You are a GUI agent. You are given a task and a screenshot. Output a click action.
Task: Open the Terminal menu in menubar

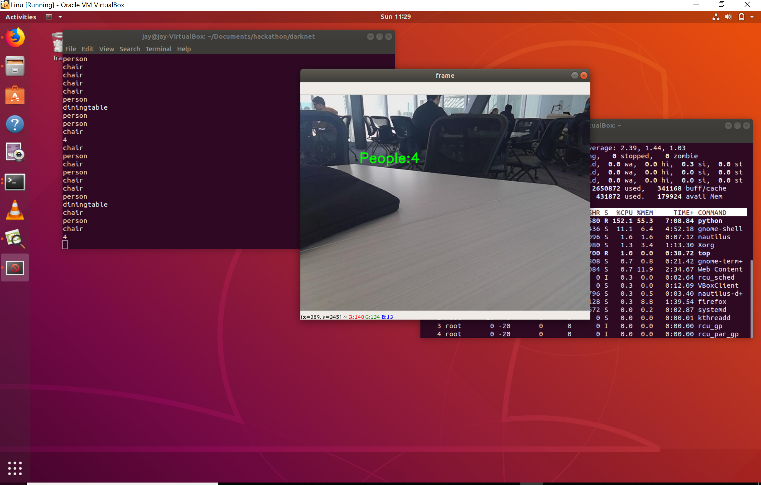[158, 49]
